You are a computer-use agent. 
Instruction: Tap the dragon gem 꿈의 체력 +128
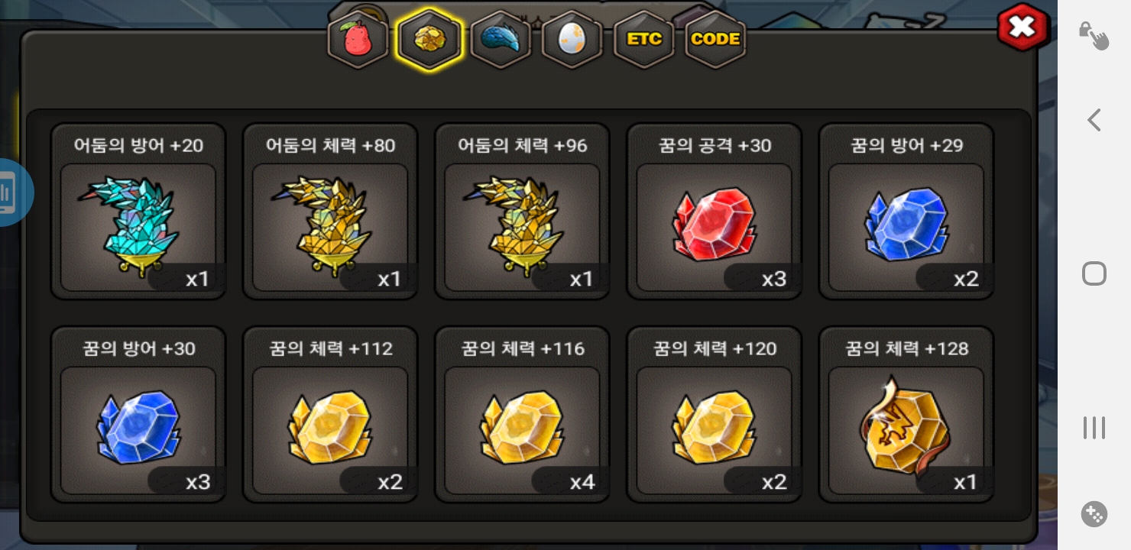(x=906, y=414)
